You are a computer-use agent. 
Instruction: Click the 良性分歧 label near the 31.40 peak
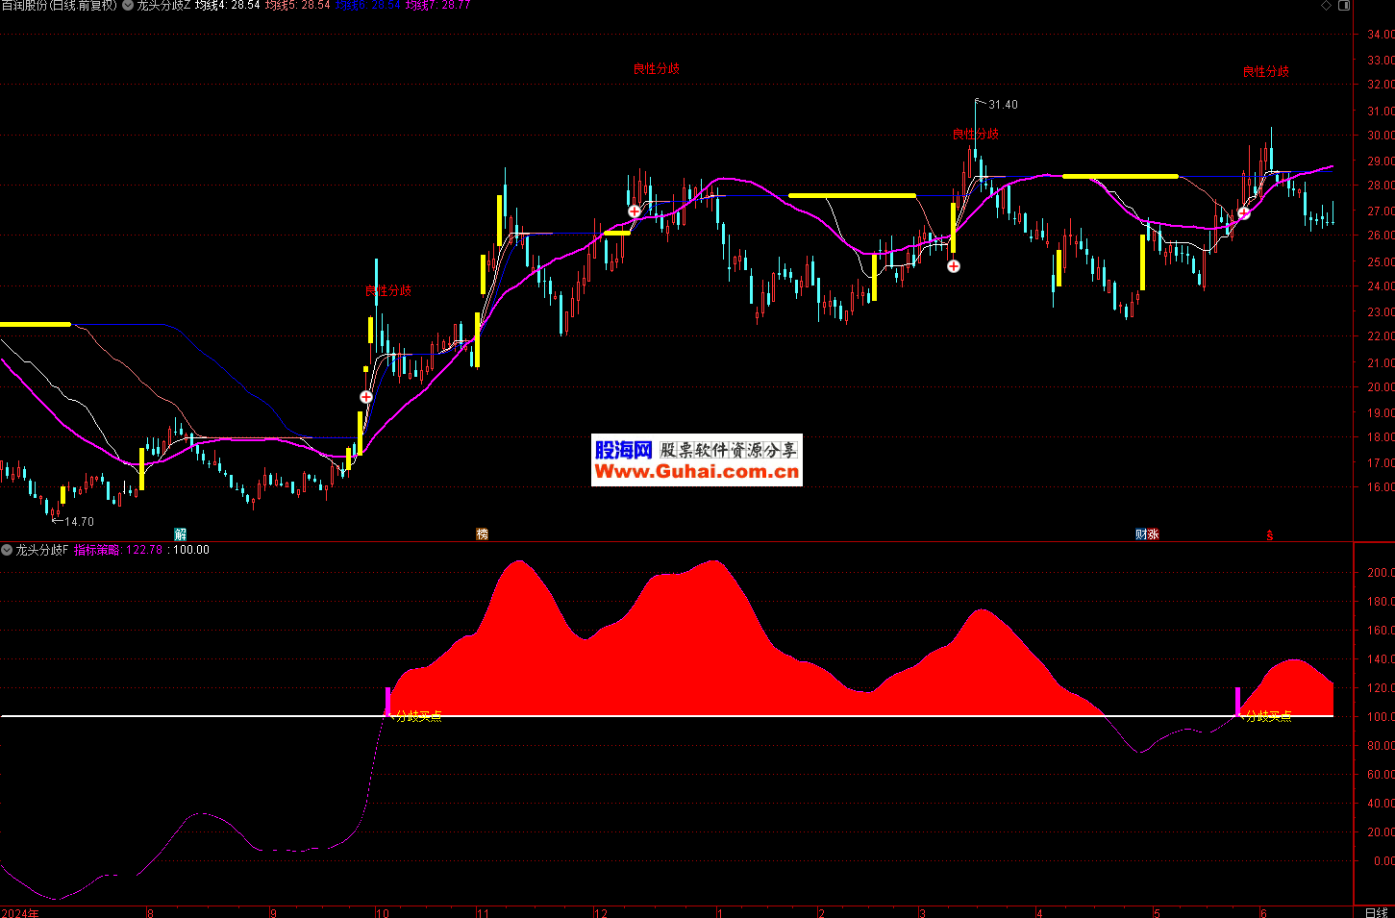(976, 135)
